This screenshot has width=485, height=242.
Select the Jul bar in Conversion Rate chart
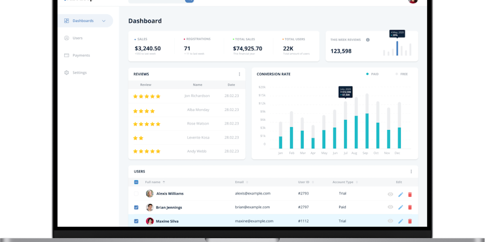(345, 125)
